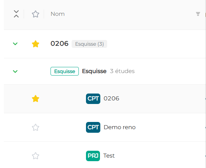The image size is (206, 168).
Task: Click the green Esquisse phase tag
Action: pos(64,71)
